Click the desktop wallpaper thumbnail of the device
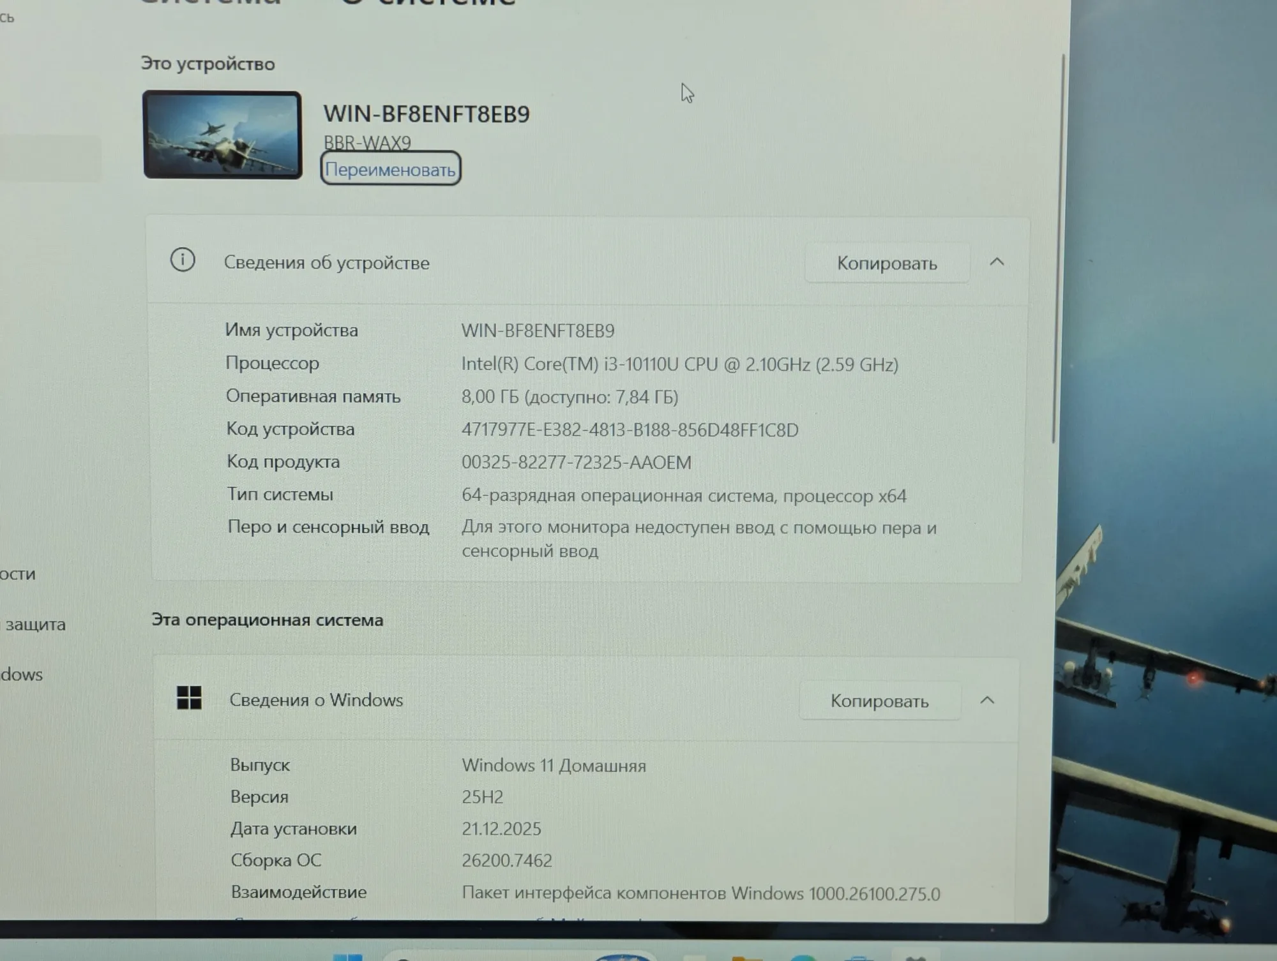Viewport: 1277px width, 961px height. point(222,135)
